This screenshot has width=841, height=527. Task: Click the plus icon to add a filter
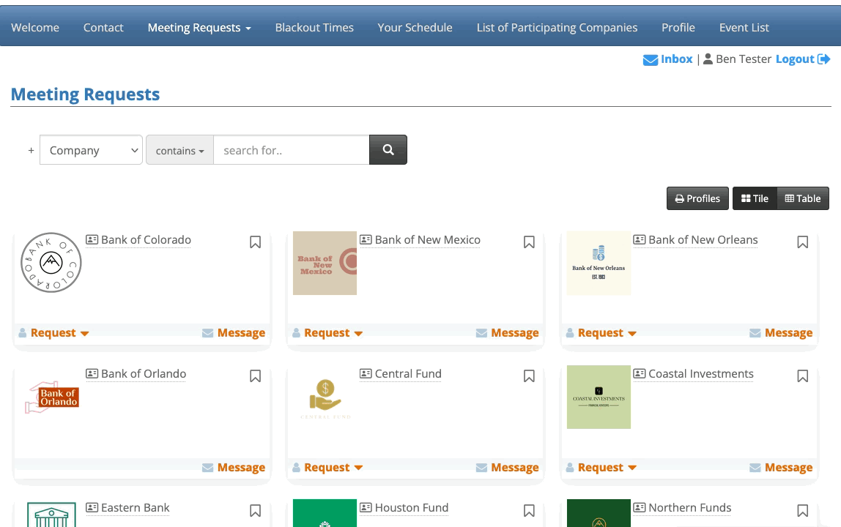[31, 151]
